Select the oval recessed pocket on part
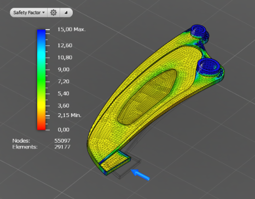 click(x=147, y=97)
